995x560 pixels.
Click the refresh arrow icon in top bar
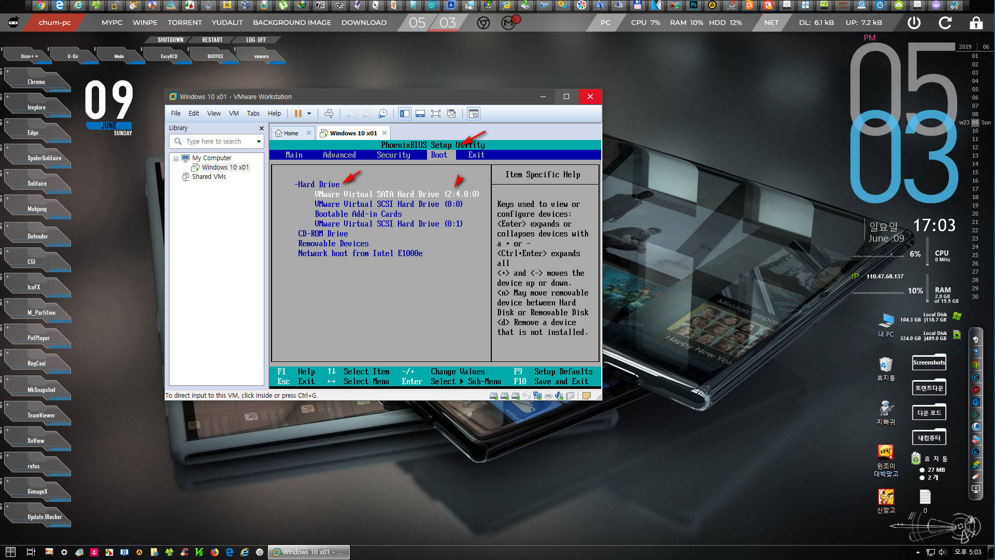pos(945,23)
